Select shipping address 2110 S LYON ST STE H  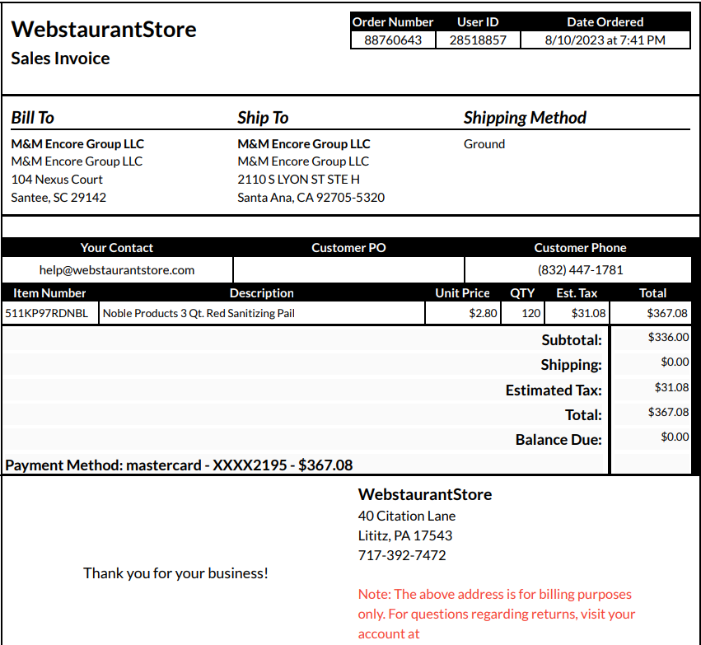click(x=298, y=180)
